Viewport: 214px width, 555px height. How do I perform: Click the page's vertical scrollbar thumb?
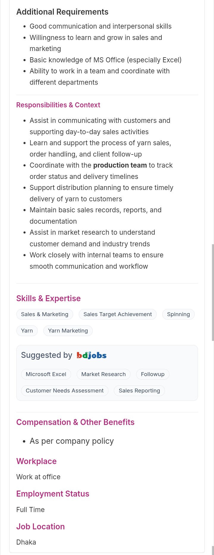213,292
